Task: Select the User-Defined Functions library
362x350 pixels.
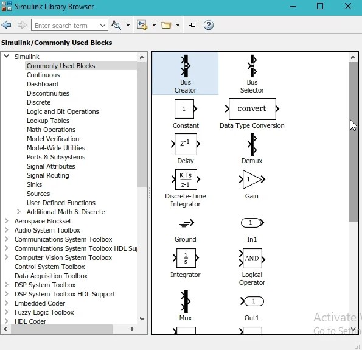Action: tap(61, 203)
